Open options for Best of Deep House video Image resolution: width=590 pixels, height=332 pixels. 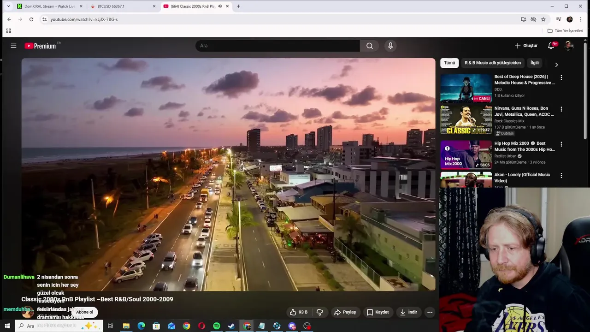click(x=561, y=77)
